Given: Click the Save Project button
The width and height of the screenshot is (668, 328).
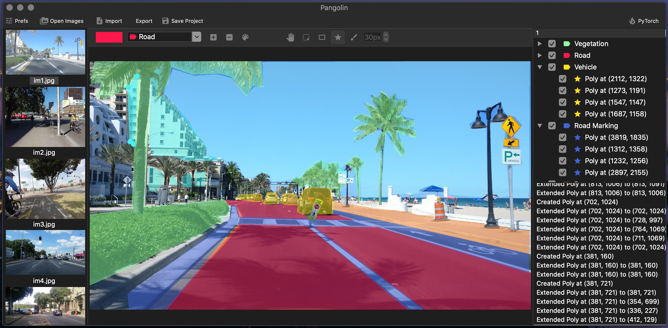Looking at the screenshot, I should (x=183, y=21).
